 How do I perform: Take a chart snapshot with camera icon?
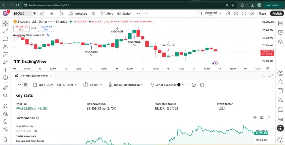[251, 14]
